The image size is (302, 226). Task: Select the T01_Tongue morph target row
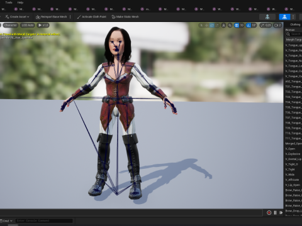[293, 87]
